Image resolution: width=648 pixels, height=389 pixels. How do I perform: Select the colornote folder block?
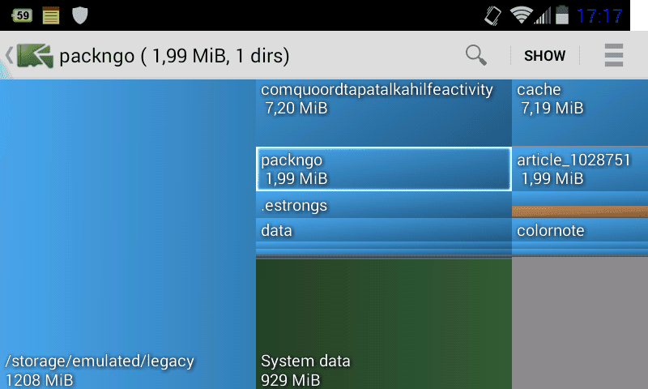pos(580,230)
